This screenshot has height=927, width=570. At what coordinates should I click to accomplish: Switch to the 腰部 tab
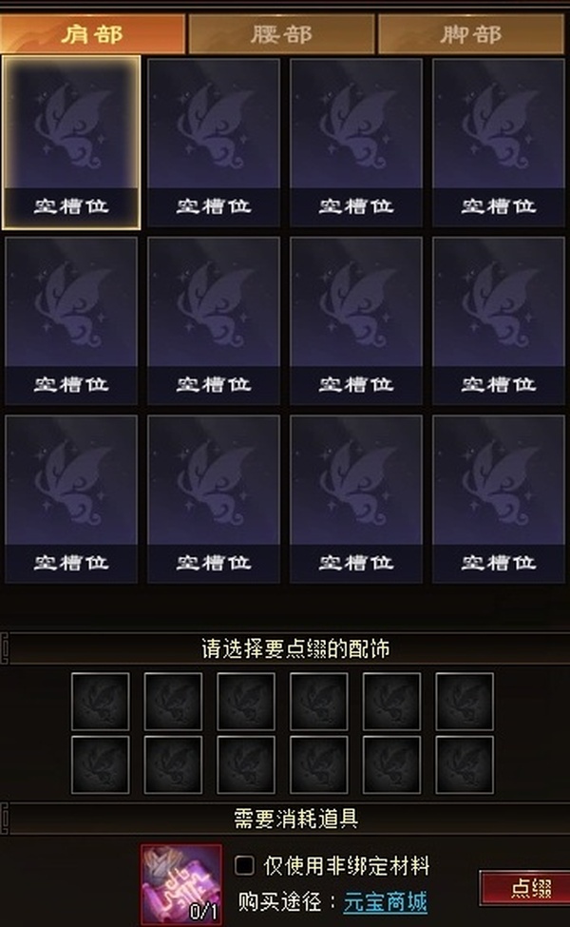pyautogui.click(x=281, y=34)
